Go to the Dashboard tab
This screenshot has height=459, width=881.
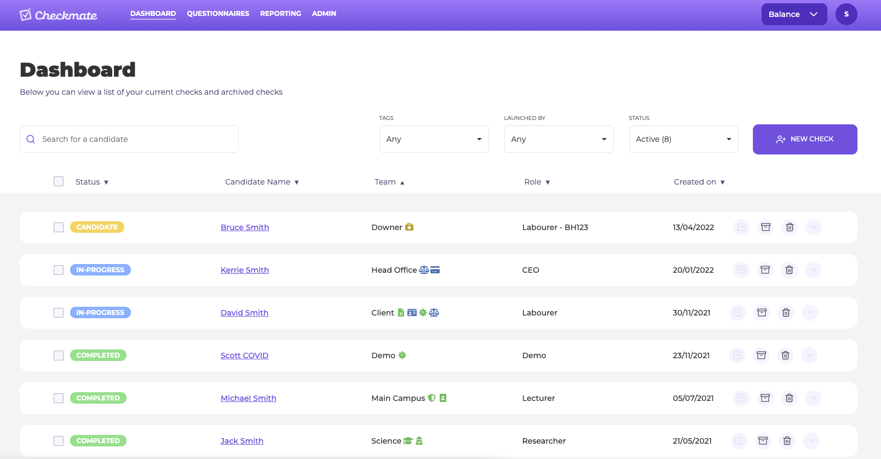click(153, 14)
